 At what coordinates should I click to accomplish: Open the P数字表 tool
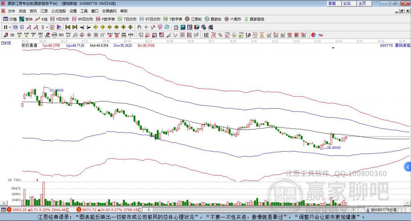click(106, 19)
